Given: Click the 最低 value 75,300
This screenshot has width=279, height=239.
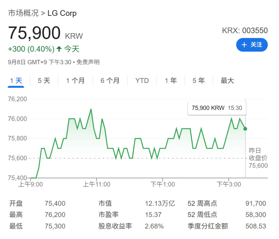Looking at the screenshot, I should point(55,226).
